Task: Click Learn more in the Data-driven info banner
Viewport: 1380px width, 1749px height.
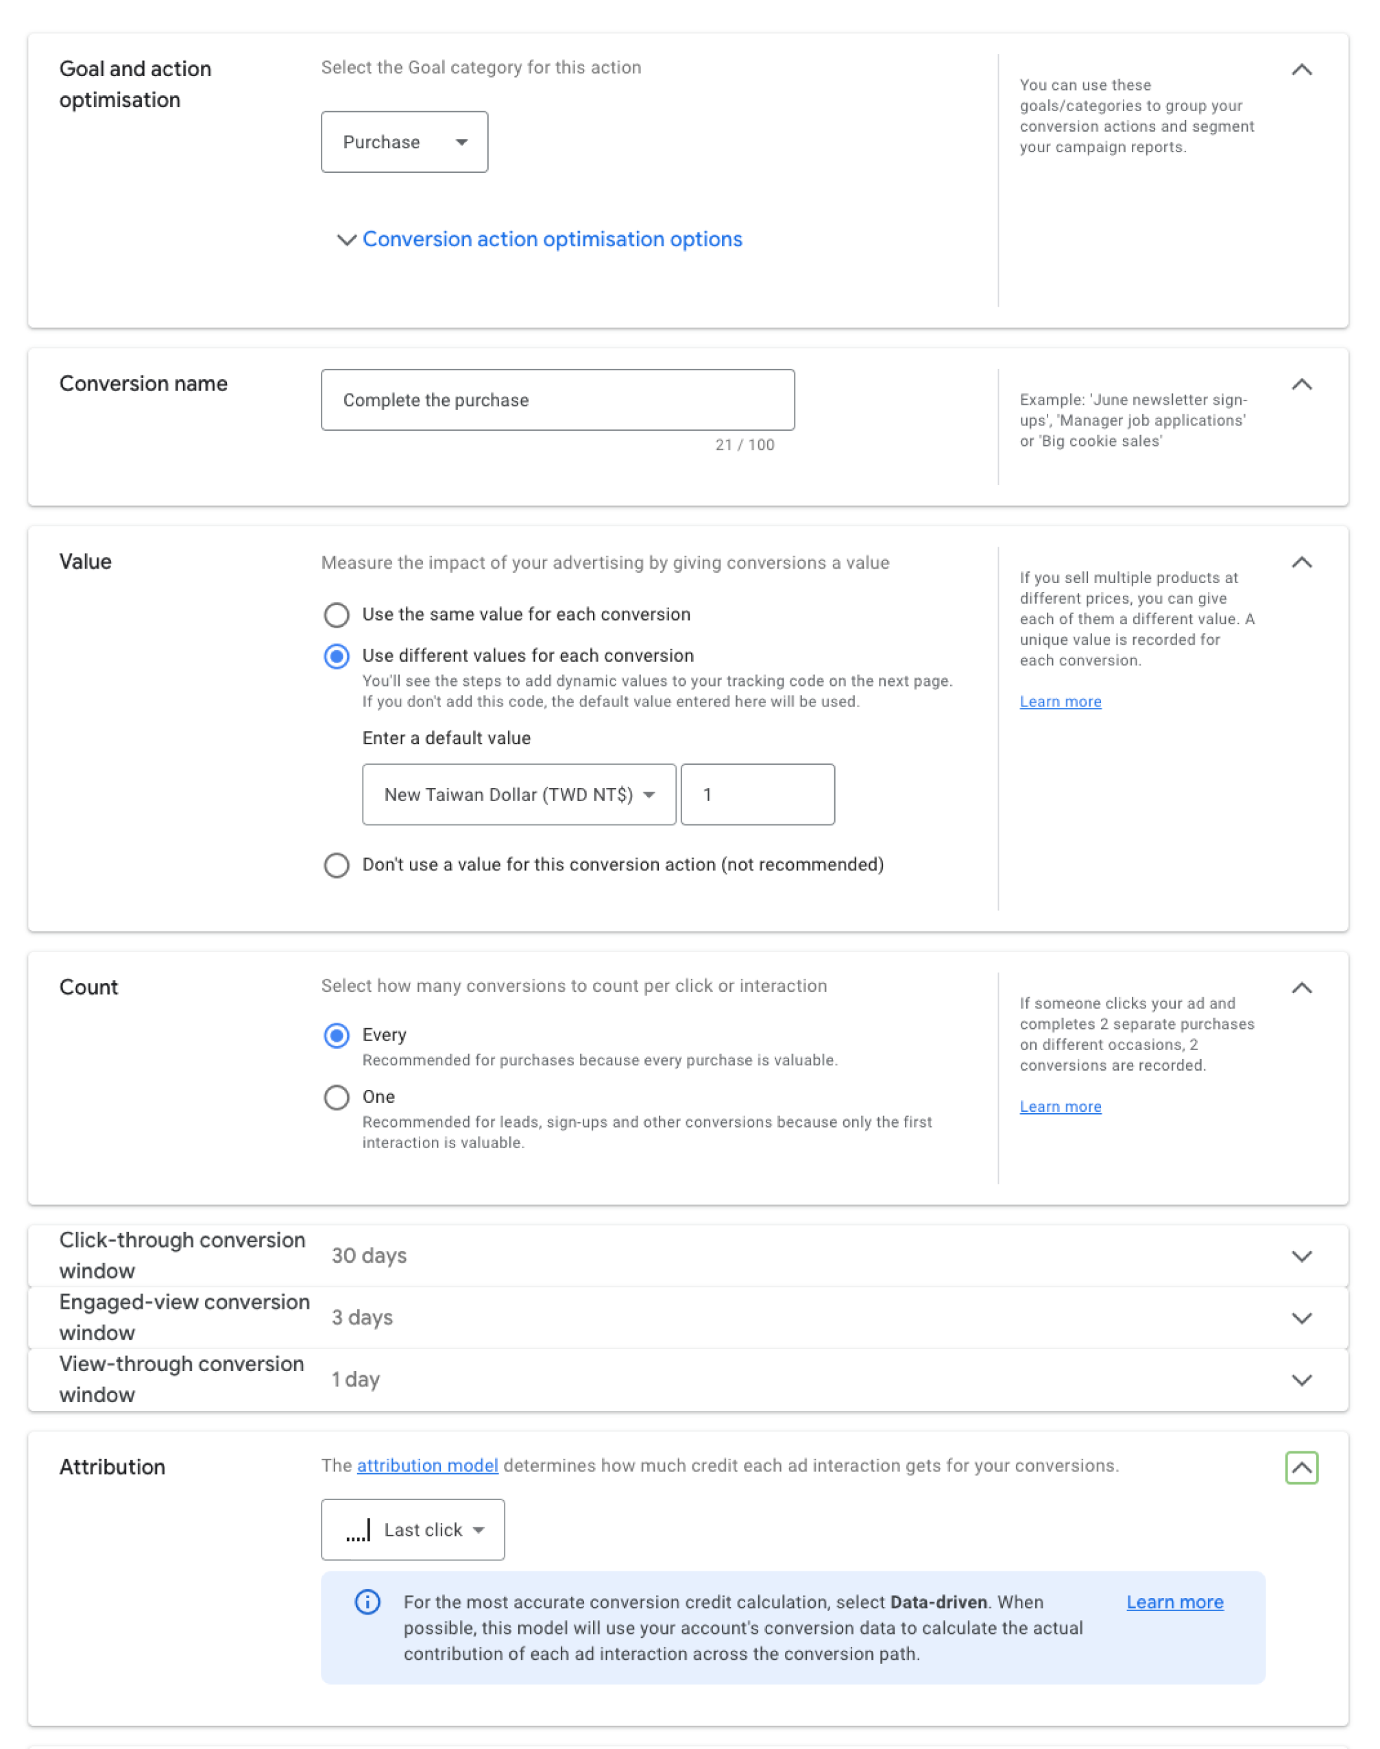Action: (x=1174, y=1602)
